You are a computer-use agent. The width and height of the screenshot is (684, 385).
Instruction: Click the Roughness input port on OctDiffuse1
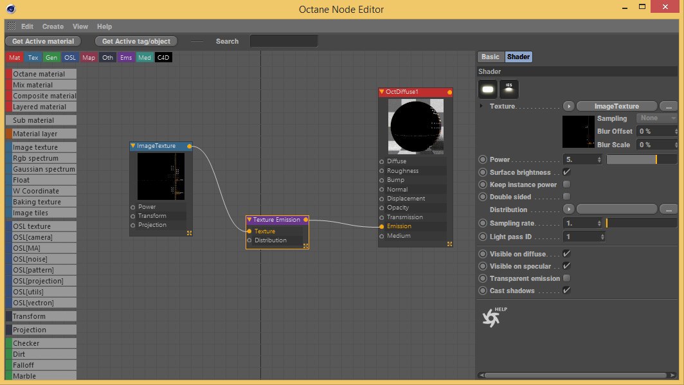[382, 171]
